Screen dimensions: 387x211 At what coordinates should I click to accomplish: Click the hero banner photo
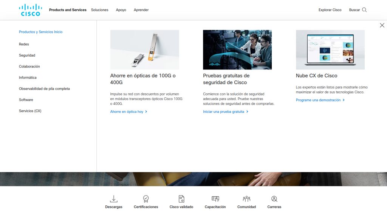point(193,179)
